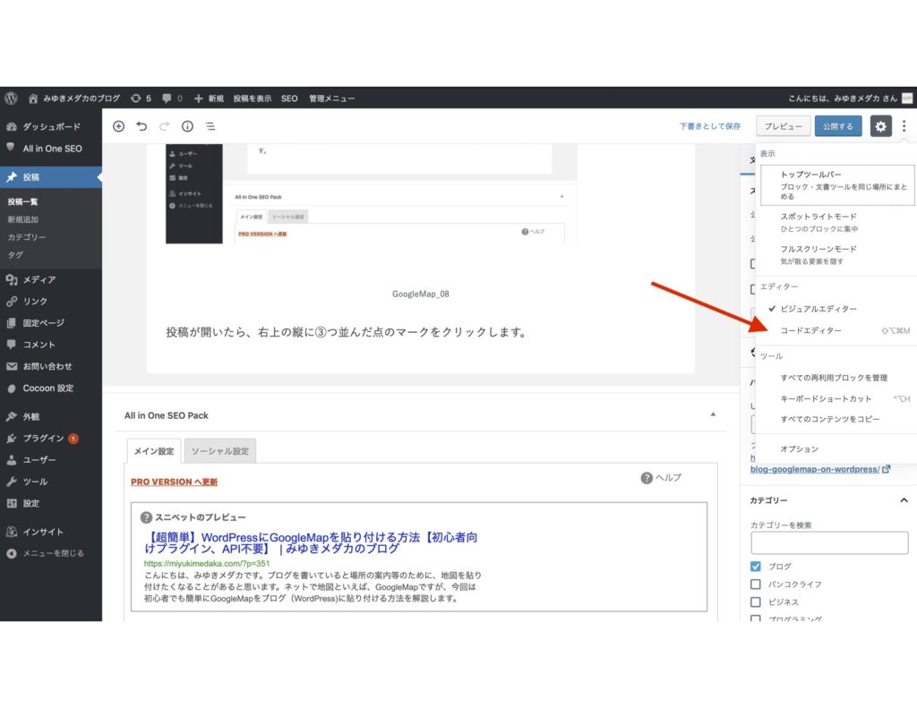Undo the last edit
The width and height of the screenshot is (917, 708).
tap(141, 126)
